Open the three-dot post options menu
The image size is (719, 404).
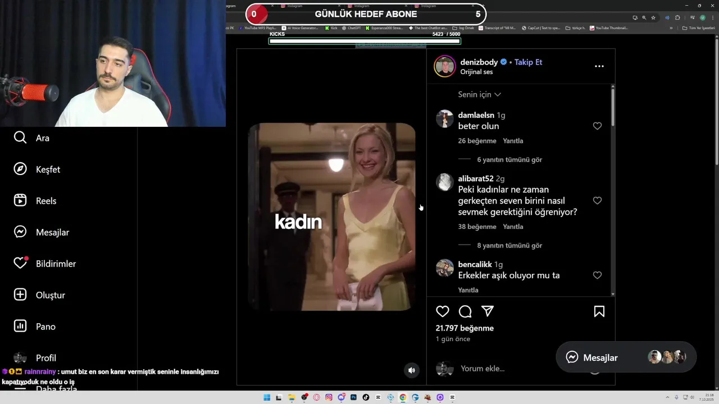pyautogui.click(x=599, y=66)
